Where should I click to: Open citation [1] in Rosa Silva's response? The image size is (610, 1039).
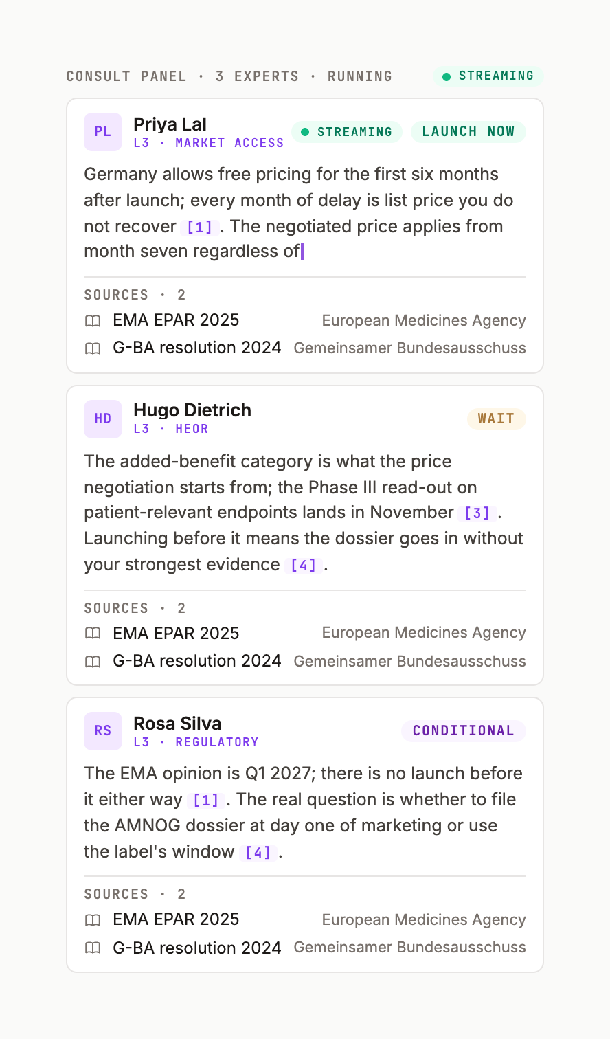tap(206, 801)
